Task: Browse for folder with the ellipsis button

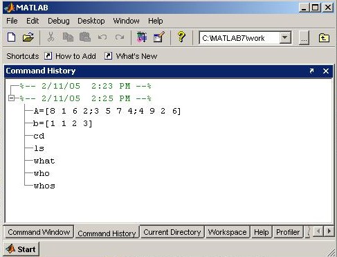Action: click(304, 38)
